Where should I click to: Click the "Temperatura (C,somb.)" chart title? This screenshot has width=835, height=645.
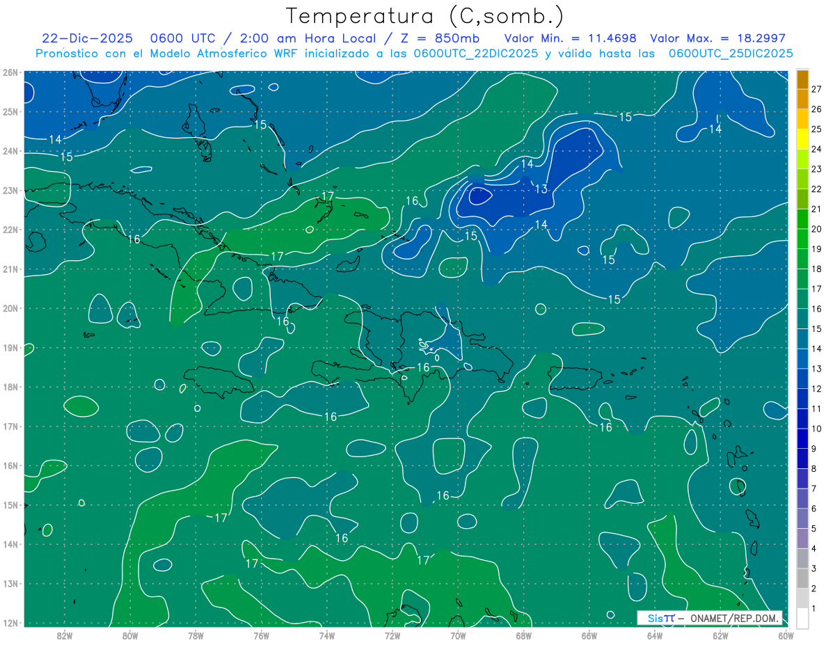click(x=425, y=16)
